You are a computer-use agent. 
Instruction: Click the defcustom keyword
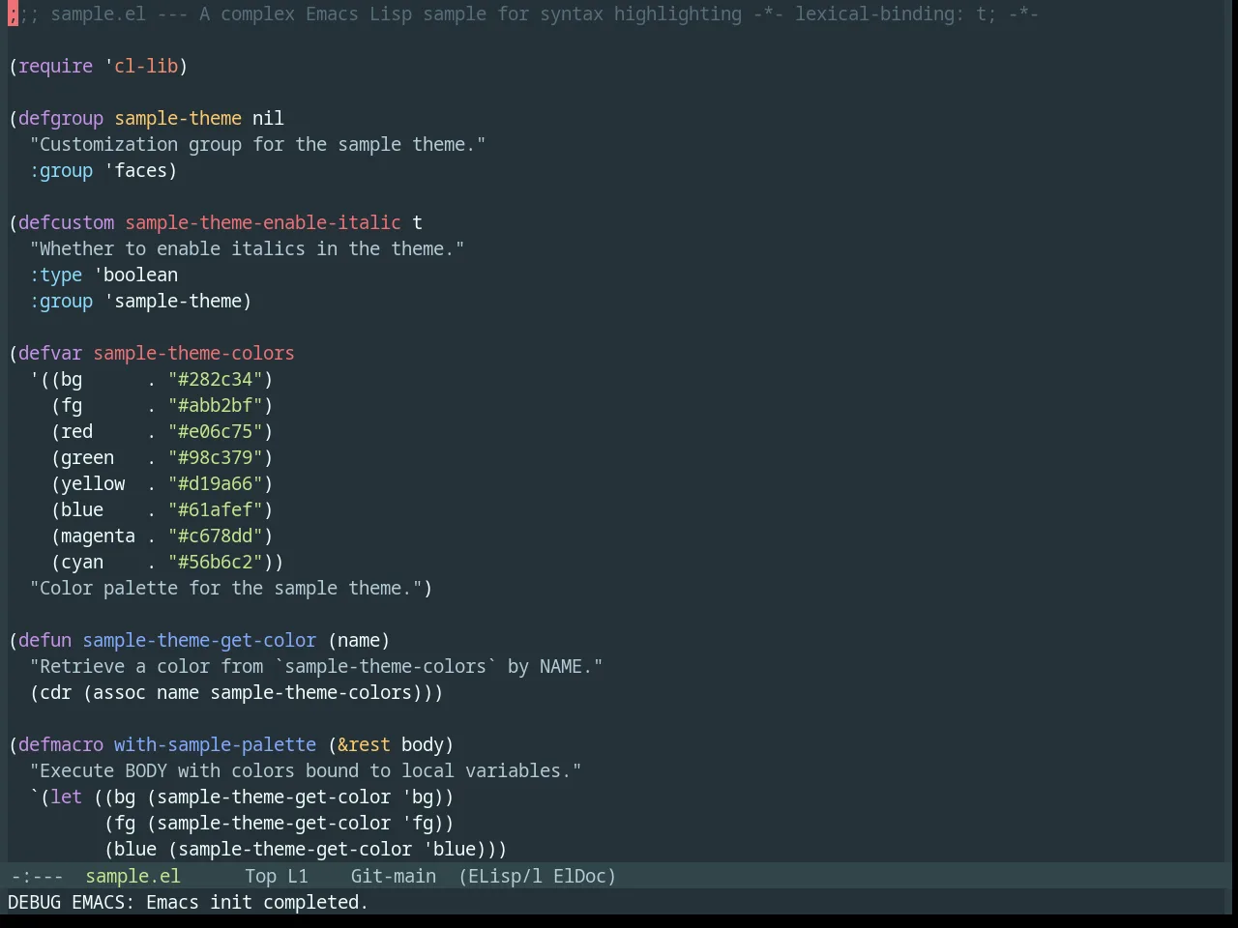66,222
